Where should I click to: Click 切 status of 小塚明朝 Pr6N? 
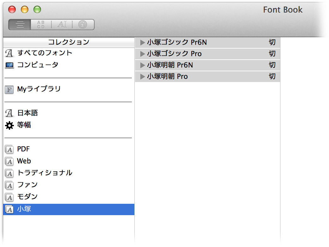coord(272,65)
